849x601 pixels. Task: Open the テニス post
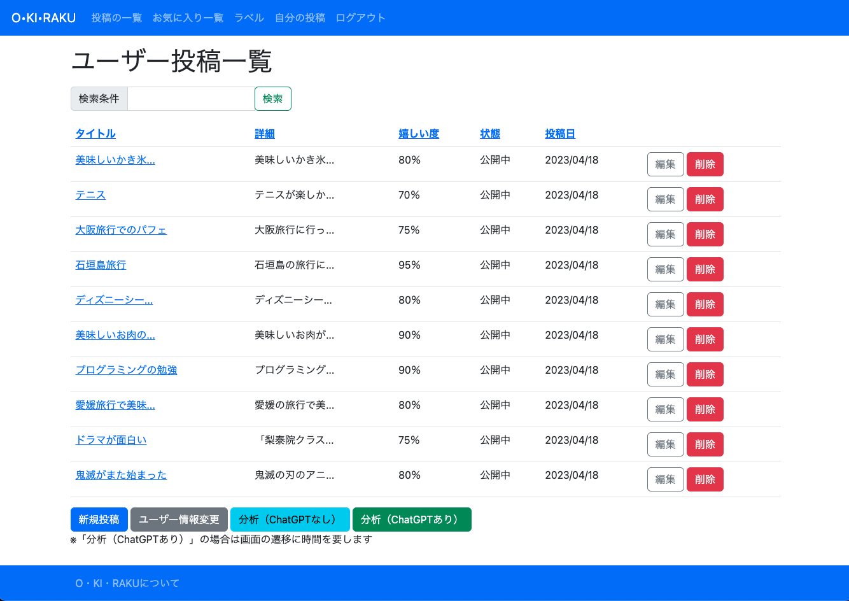pyautogui.click(x=90, y=195)
